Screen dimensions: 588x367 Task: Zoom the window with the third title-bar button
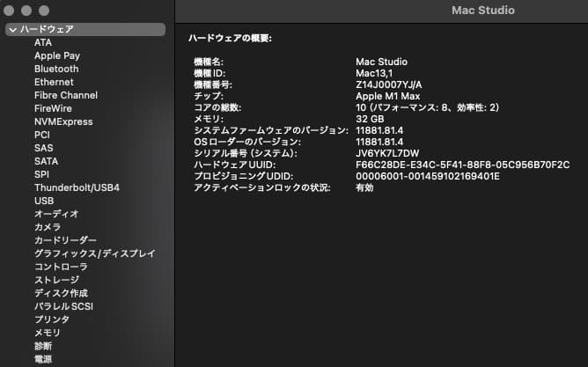pos(44,11)
